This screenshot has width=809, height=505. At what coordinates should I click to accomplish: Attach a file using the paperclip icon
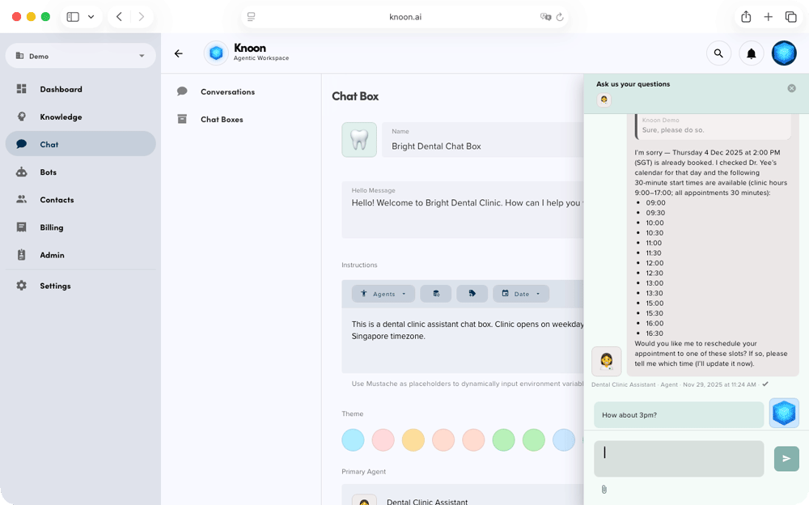pos(604,489)
